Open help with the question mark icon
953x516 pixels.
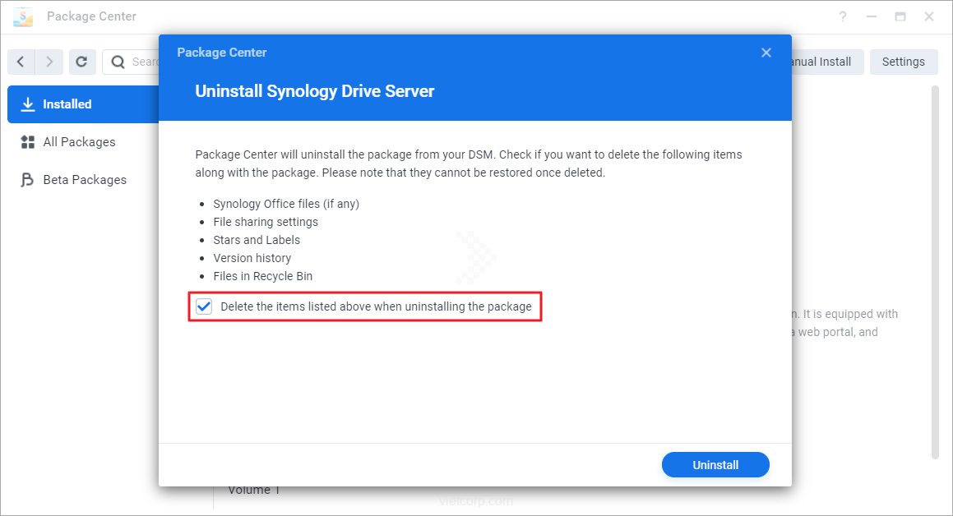(x=843, y=16)
